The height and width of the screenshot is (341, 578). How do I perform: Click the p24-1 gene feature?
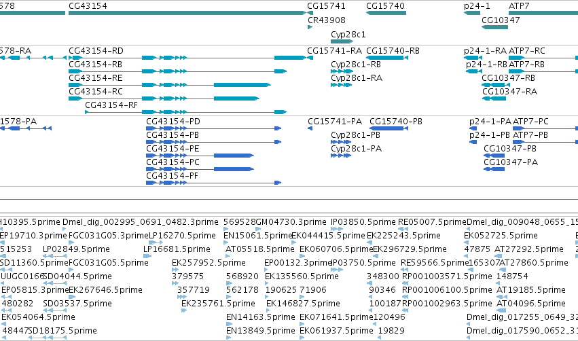[472, 13]
